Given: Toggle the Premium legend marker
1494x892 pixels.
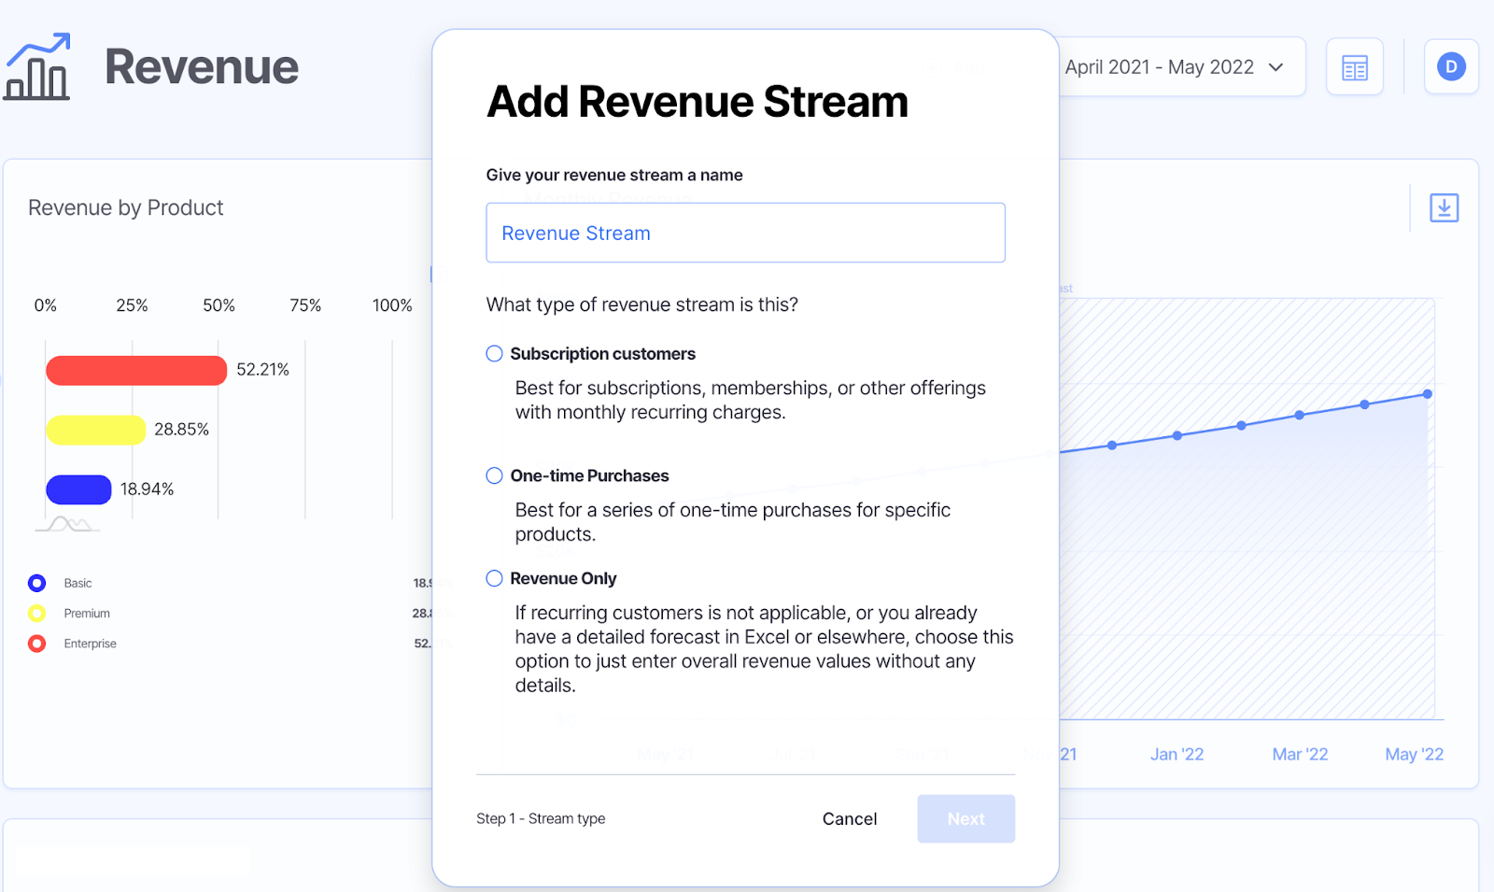Looking at the screenshot, I should tap(37, 613).
